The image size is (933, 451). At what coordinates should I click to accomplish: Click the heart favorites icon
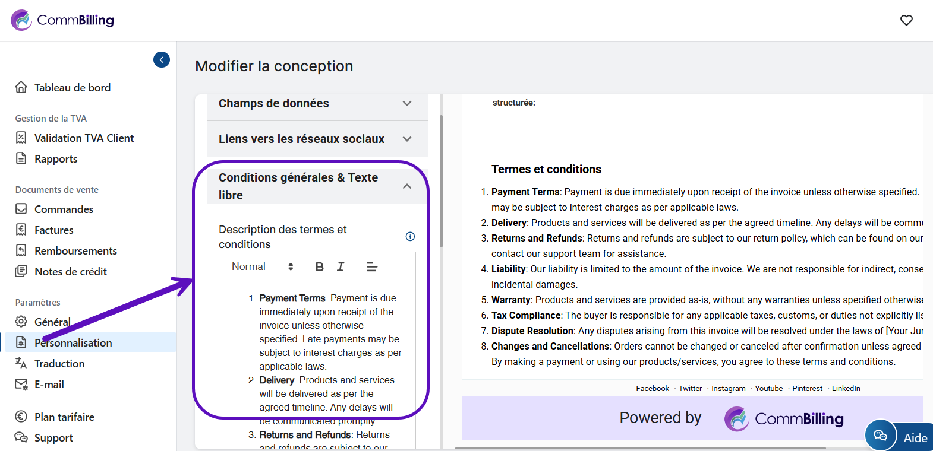pyautogui.click(x=906, y=20)
